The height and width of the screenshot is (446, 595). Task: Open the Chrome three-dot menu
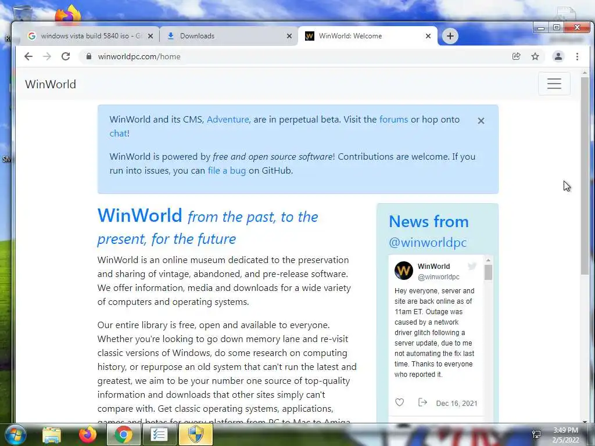point(577,56)
